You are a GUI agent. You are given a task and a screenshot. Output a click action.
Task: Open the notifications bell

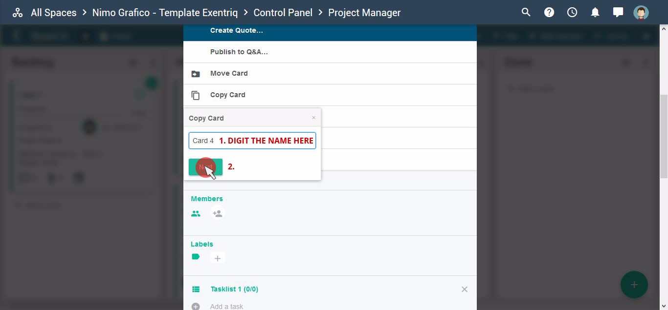[595, 12]
